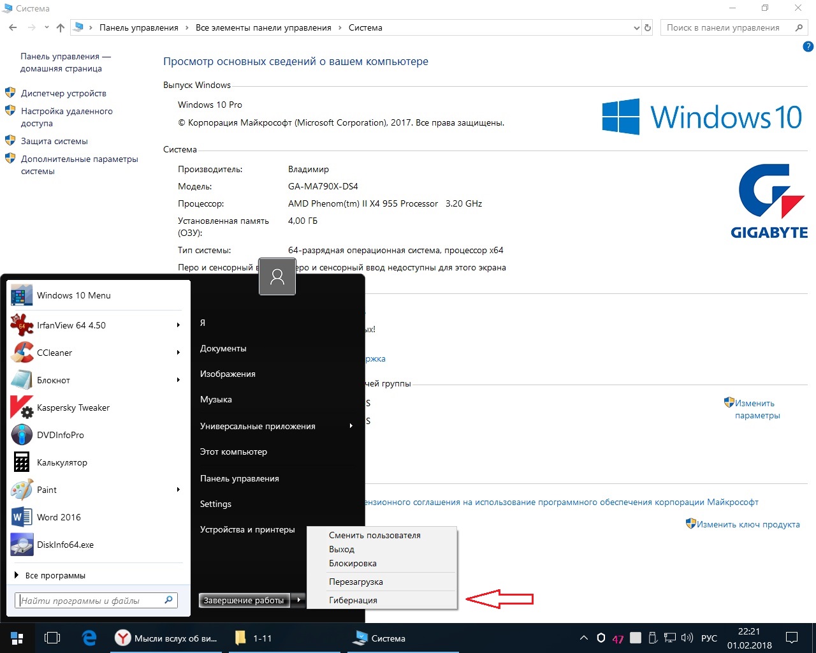Click the Завершение работы button
816x653 pixels.
point(244,600)
